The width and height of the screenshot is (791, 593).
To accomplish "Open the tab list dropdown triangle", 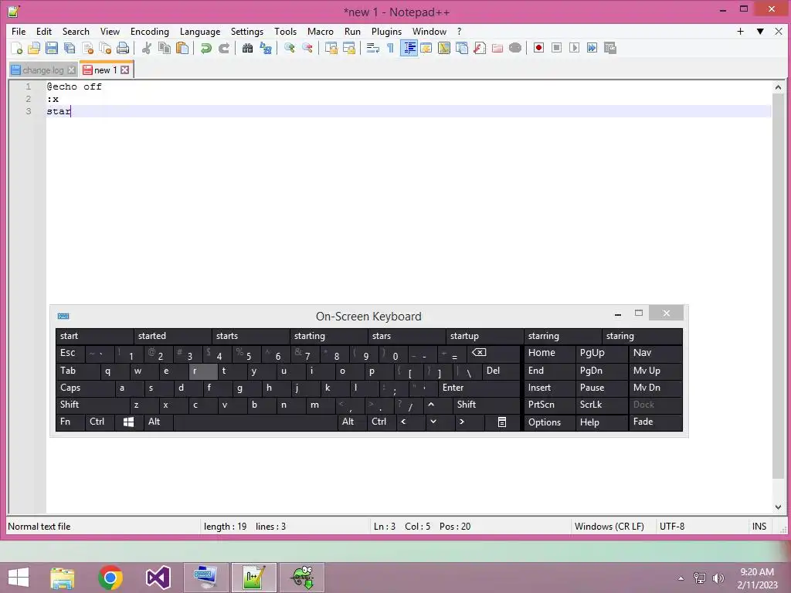I will (x=760, y=31).
